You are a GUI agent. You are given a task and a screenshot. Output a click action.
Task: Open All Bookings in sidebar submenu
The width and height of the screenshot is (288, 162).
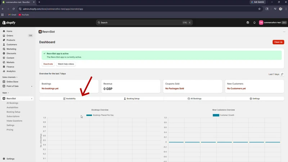click(12, 103)
